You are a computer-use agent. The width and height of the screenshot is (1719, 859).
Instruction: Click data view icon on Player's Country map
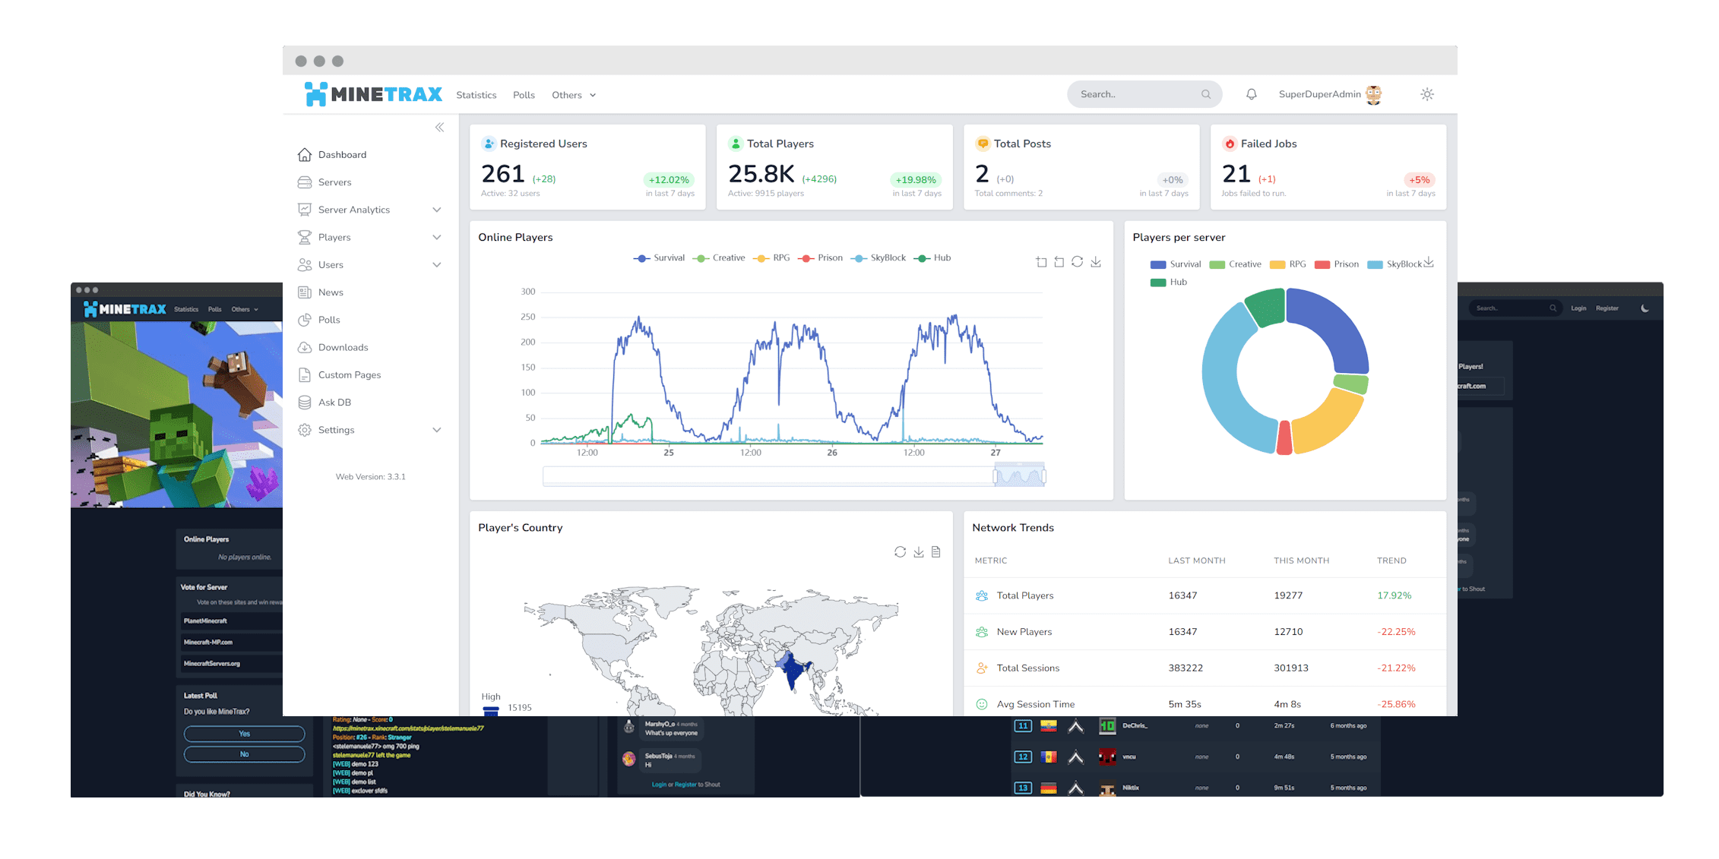[936, 552]
